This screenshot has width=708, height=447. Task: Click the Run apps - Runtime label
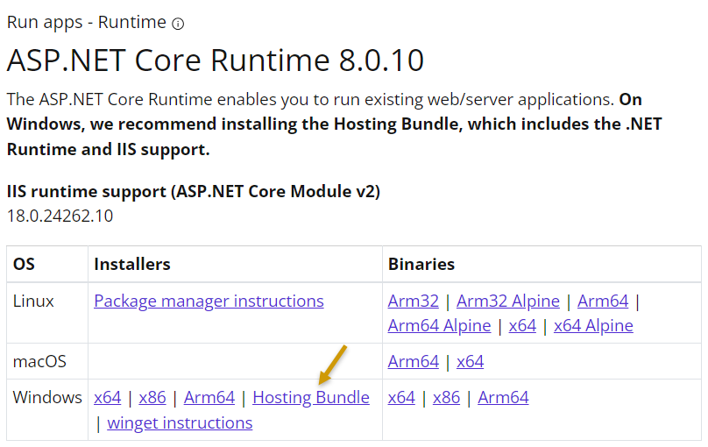coord(87,23)
